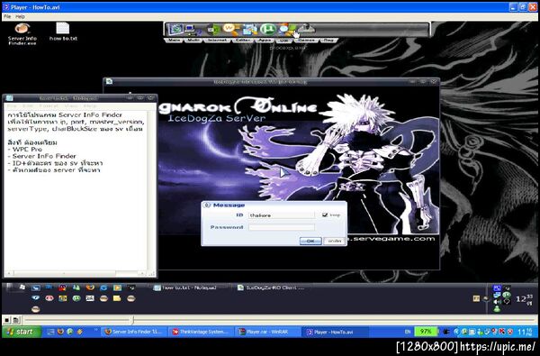Switch to the Games tab of the dock

[x=306, y=41]
